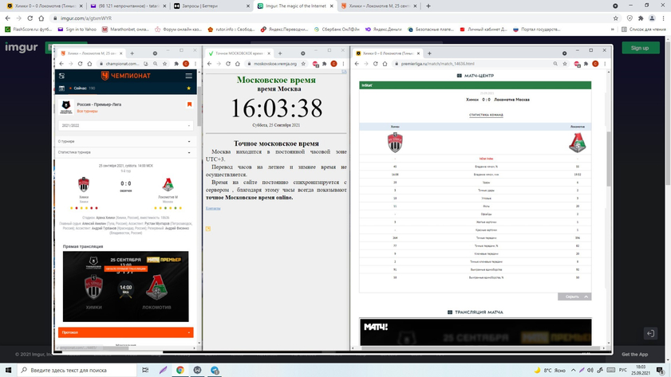
Task: Switch to the Запросы | Беттери tab
Action: [x=211, y=6]
